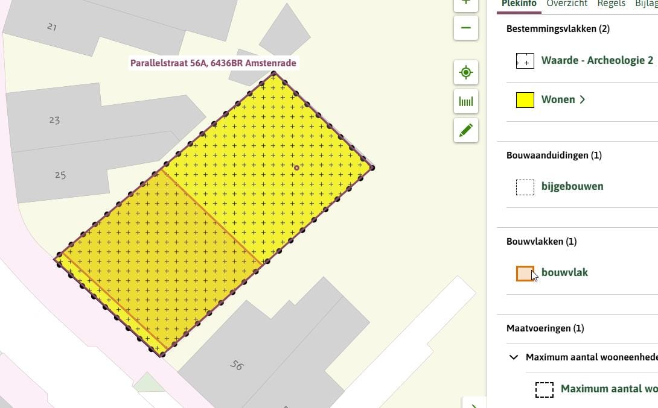Click the orange bouwvlak color swatch
Image resolution: width=658 pixels, height=408 pixels.
[x=525, y=274]
